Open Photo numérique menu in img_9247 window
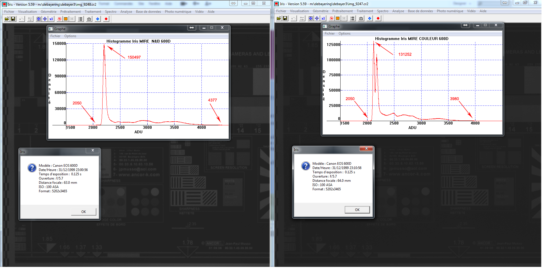 pos(450,11)
